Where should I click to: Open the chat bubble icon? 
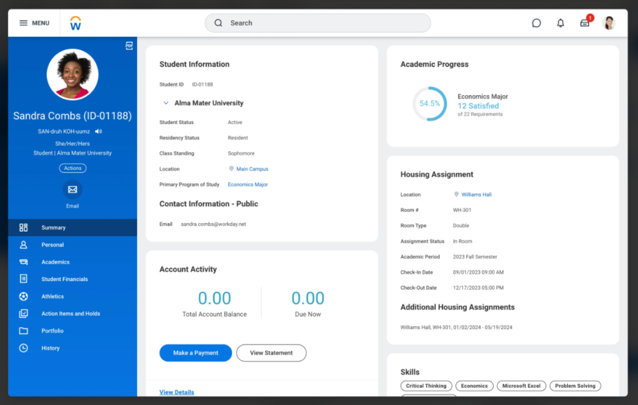pos(536,23)
